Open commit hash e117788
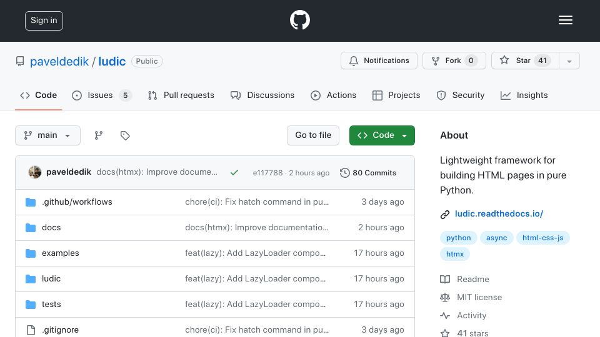 point(267,173)
